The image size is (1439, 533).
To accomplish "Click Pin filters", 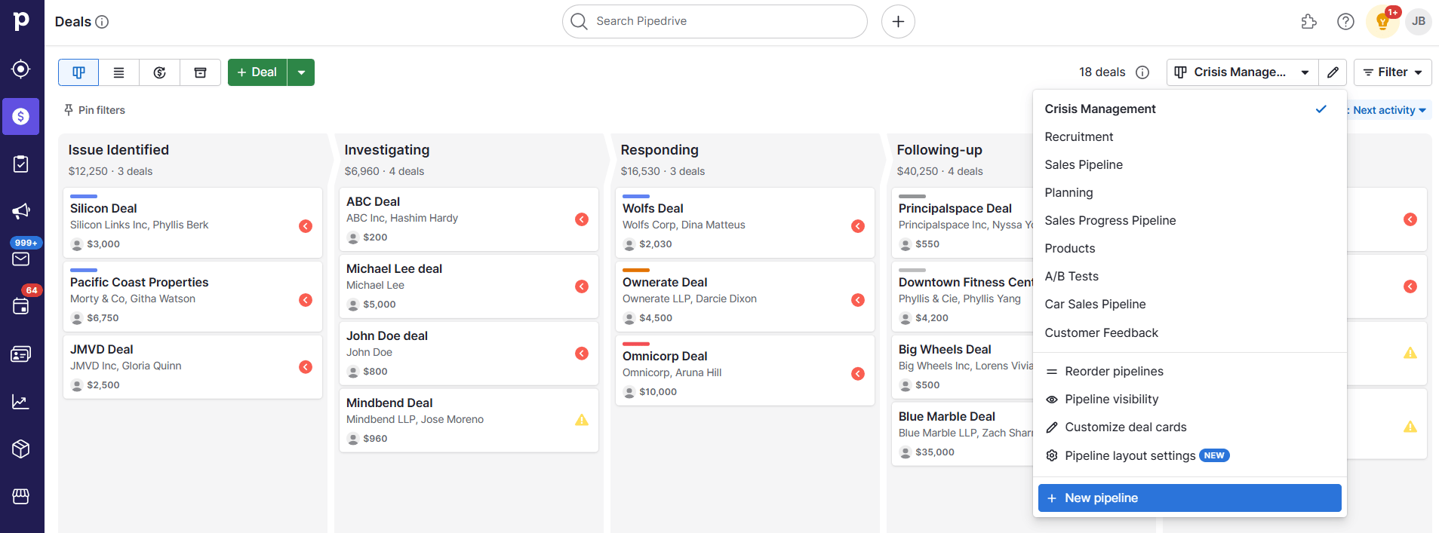I will (x=95, y=110).
